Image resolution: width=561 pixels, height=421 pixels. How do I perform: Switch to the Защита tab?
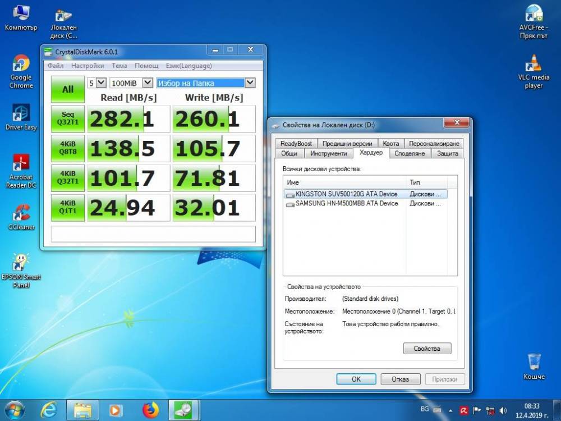point(447,153)
